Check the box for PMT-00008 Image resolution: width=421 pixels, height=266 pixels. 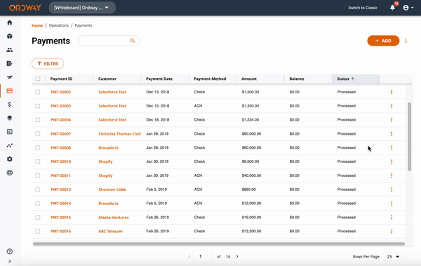click(x=38, y=148)
